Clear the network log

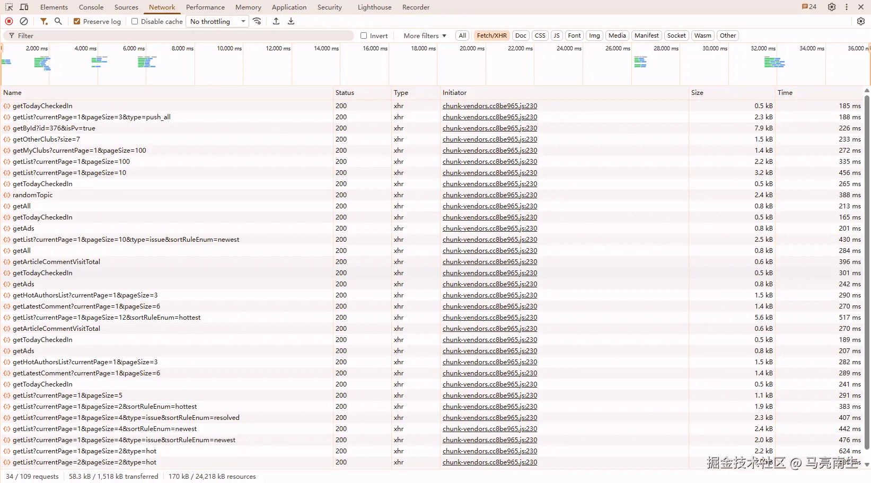click(x=24, y=21)
